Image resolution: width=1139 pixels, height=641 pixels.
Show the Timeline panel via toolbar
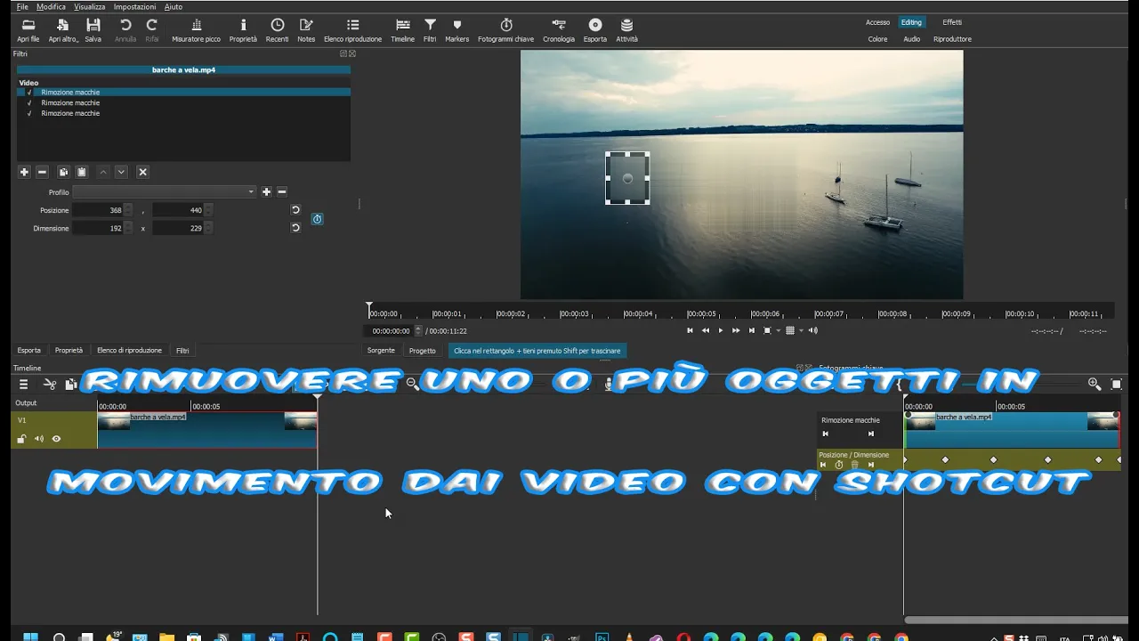click(402, 30)
